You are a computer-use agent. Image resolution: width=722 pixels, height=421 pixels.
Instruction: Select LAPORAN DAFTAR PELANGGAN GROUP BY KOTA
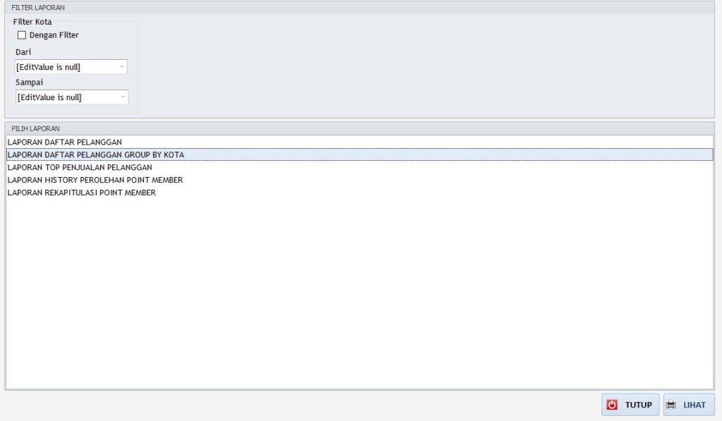(x=95, y=154)
